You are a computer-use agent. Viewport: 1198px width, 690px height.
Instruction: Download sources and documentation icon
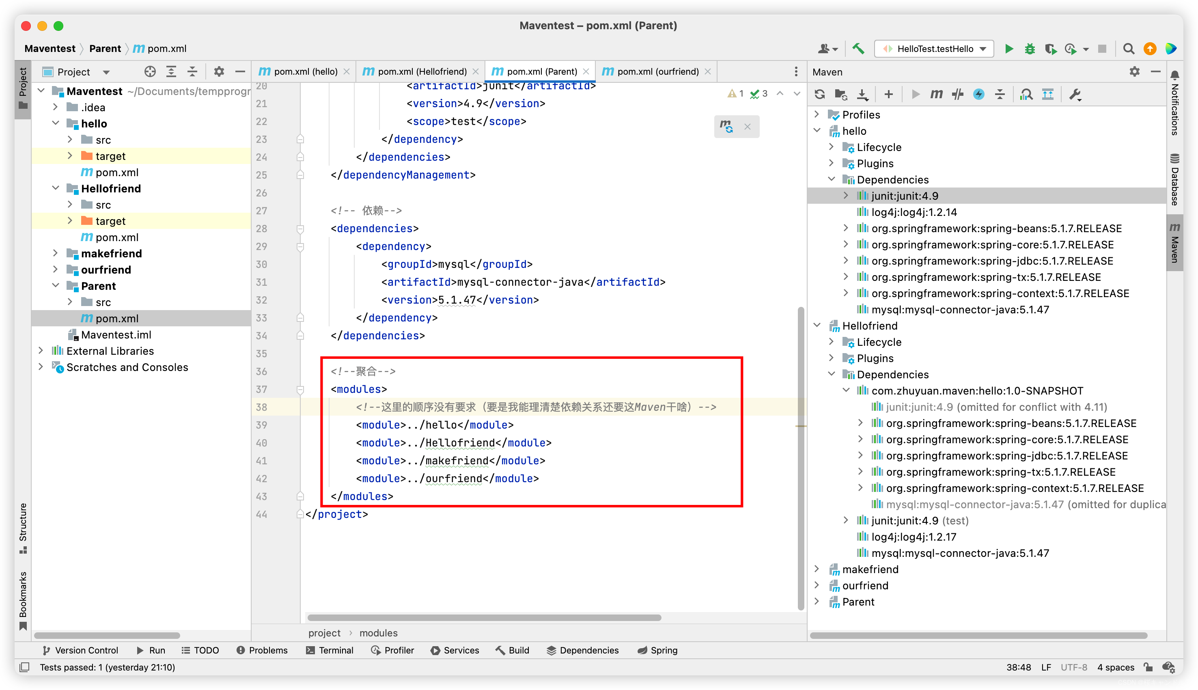tap(863, 94)
